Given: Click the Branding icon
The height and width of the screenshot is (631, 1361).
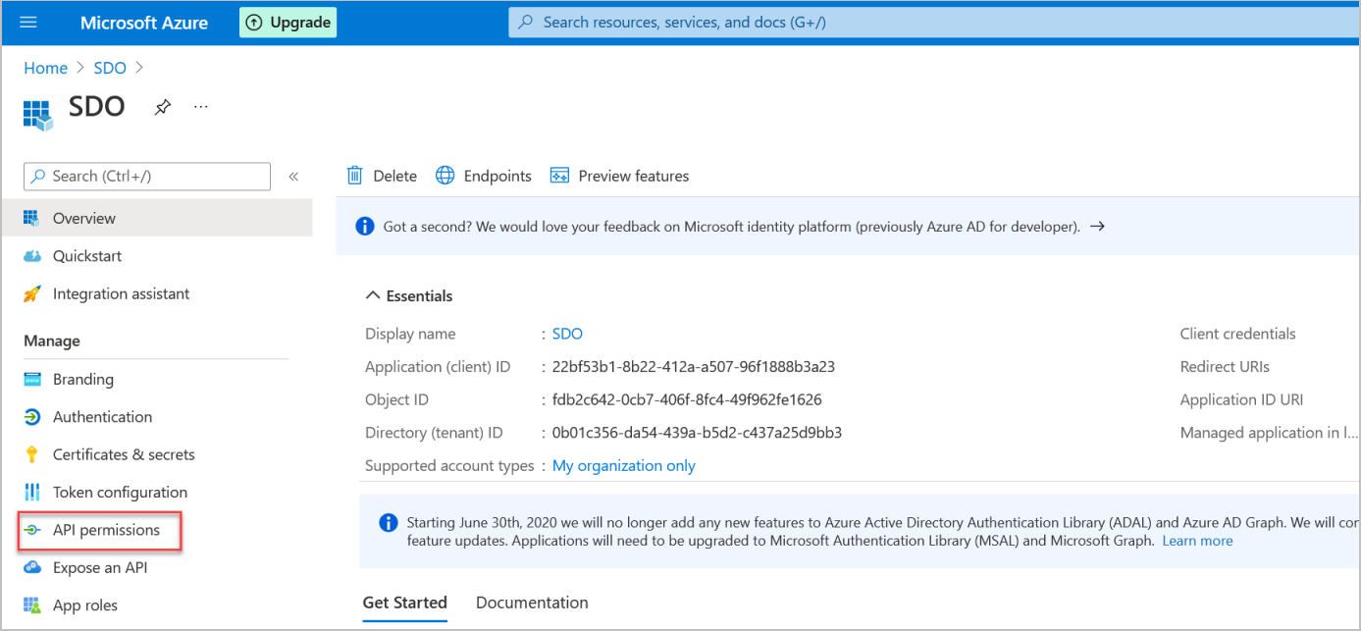Looking at the screenshot, I should 32,379.
